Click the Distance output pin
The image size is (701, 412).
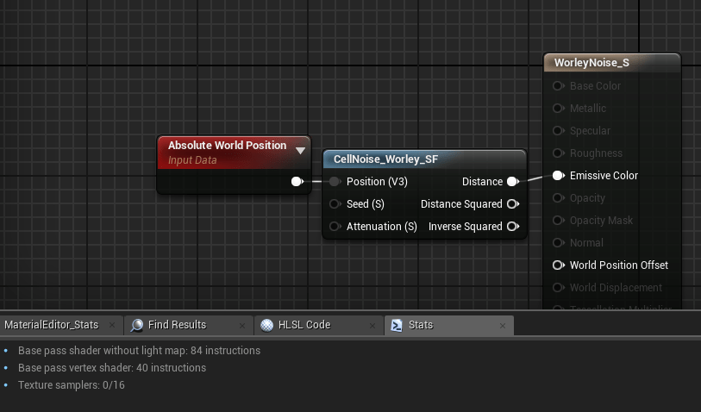point(512,182)
